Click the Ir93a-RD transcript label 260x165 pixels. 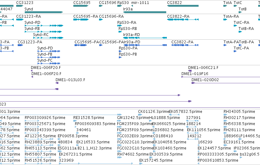click(131, 35)
